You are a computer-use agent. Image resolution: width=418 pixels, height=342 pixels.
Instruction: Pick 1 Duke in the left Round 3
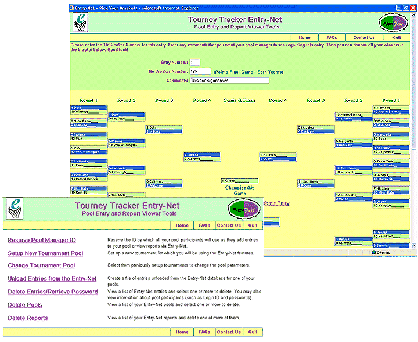point(164,128)
